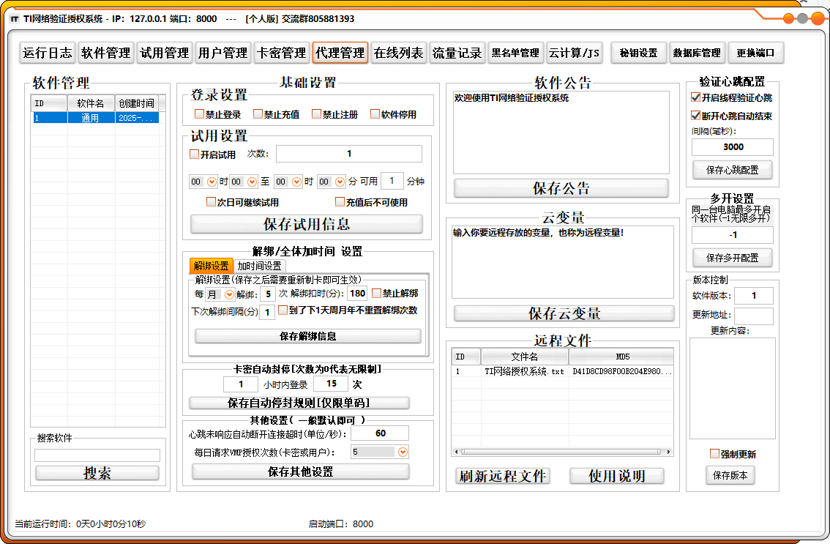Click the 保存公告 button

(x=561, y=188)
